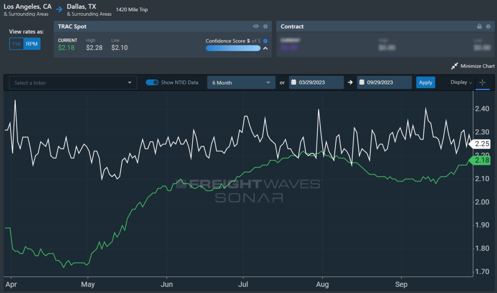Click the 1.70 y-axis label

coord(482,272)
